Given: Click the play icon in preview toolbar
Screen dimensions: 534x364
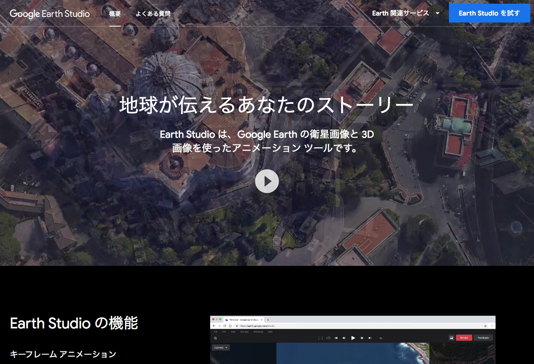Looking at the screenshot, I should coord(353,338).
